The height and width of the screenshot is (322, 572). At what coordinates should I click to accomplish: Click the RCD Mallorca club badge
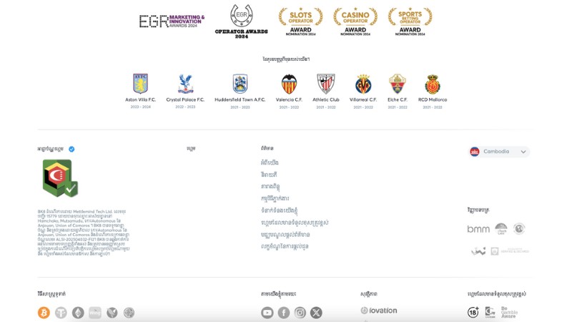[433, 84]
